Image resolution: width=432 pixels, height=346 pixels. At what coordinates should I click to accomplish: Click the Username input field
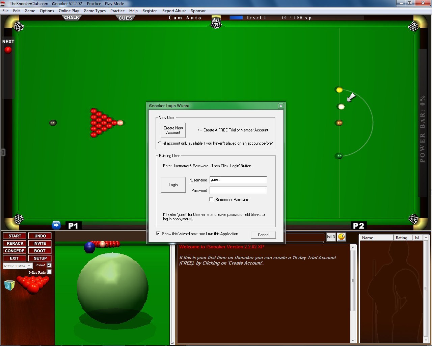pyautogui.click(x=238, y=180)
